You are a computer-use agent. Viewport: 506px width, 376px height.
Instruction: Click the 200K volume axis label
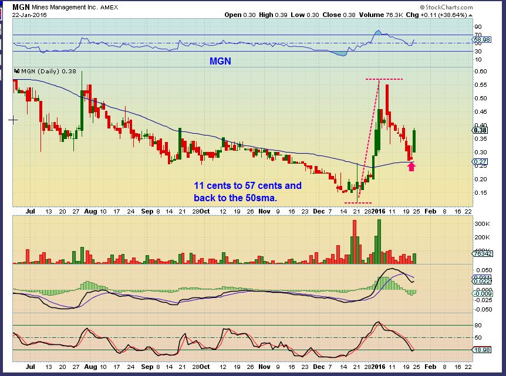click(x=482, y=238)
